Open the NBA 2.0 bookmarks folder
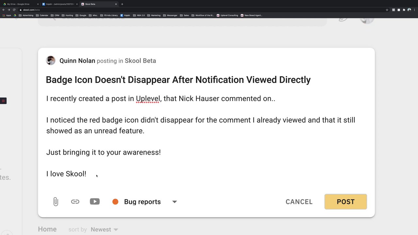Image resolution: width=418 pixels, height=235 pixels. point(139,15)
